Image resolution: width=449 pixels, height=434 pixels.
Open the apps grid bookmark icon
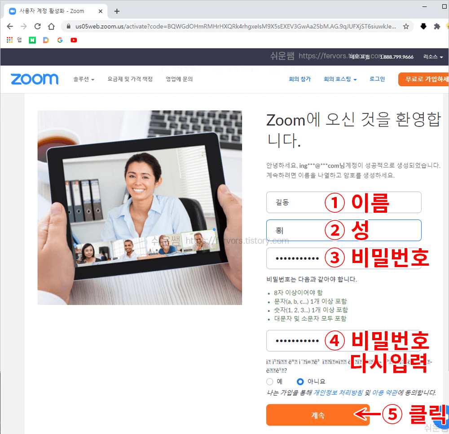click(10, 40)
